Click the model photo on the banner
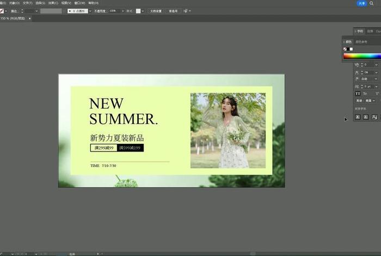The image size is (381, 256). tap(228, 130)
